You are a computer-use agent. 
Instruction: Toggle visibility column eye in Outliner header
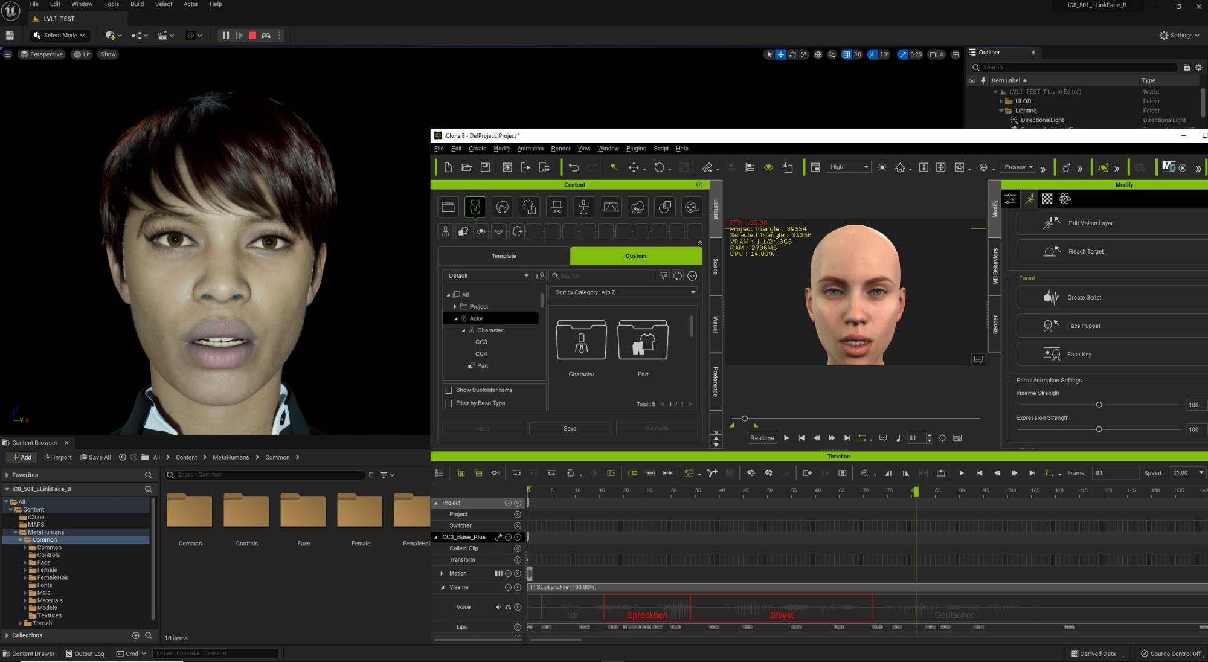[x=972, y=80]
